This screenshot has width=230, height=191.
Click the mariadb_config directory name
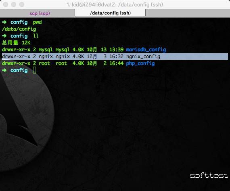point(146,50)
